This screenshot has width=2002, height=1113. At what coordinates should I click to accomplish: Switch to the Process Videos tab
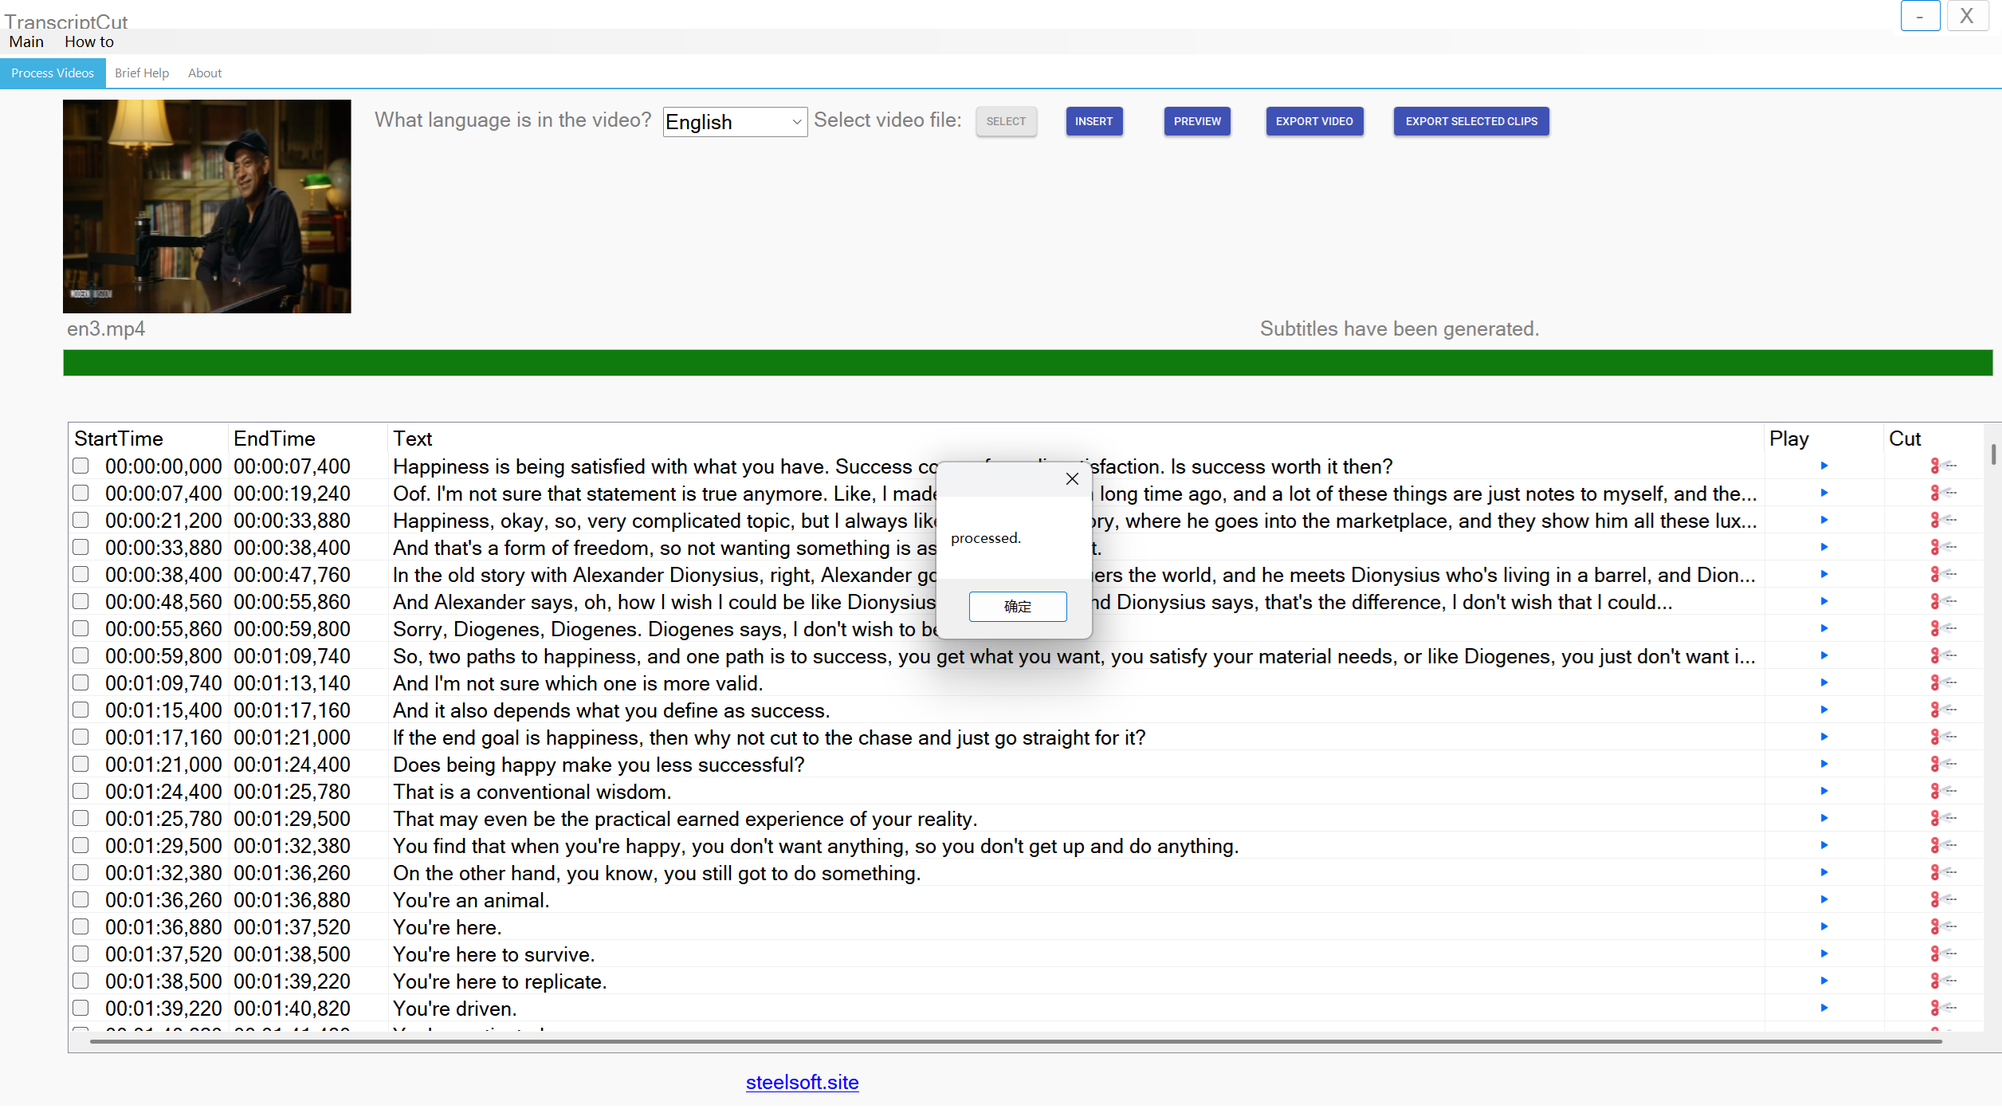coord(53,73)
